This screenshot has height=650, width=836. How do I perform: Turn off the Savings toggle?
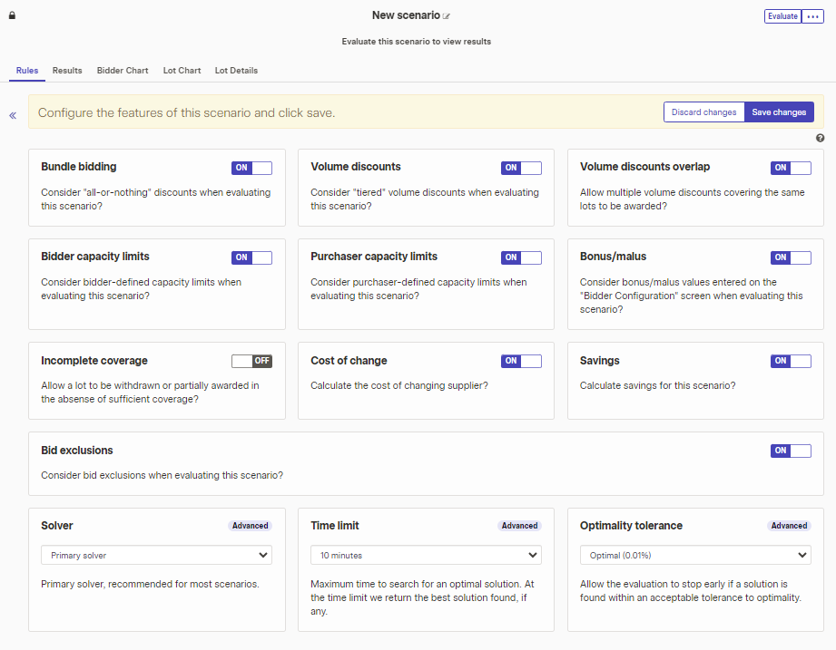[791, 361]
